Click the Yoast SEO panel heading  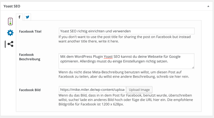(12, 6)
